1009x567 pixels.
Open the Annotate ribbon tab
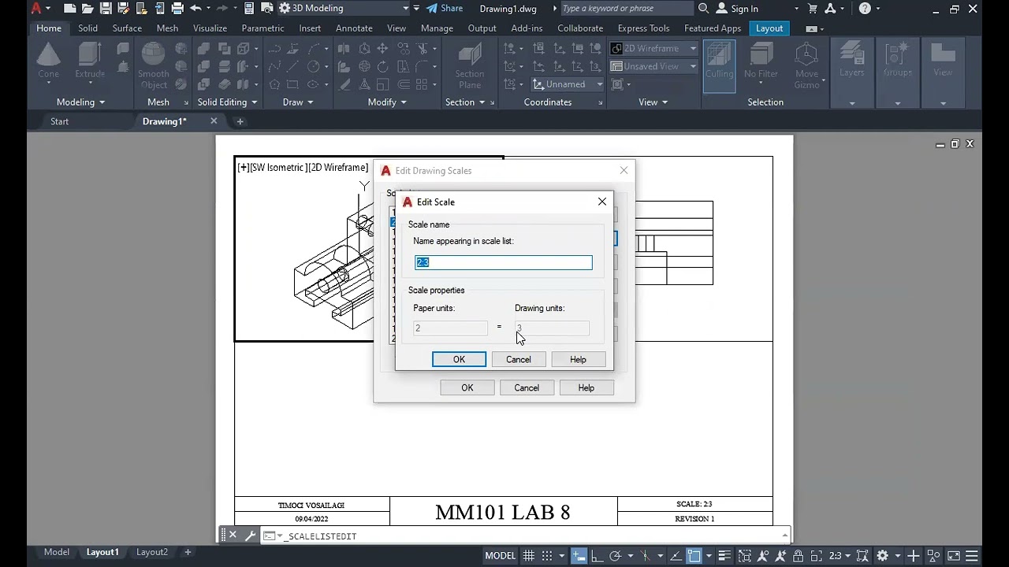(x=354, y=28)
